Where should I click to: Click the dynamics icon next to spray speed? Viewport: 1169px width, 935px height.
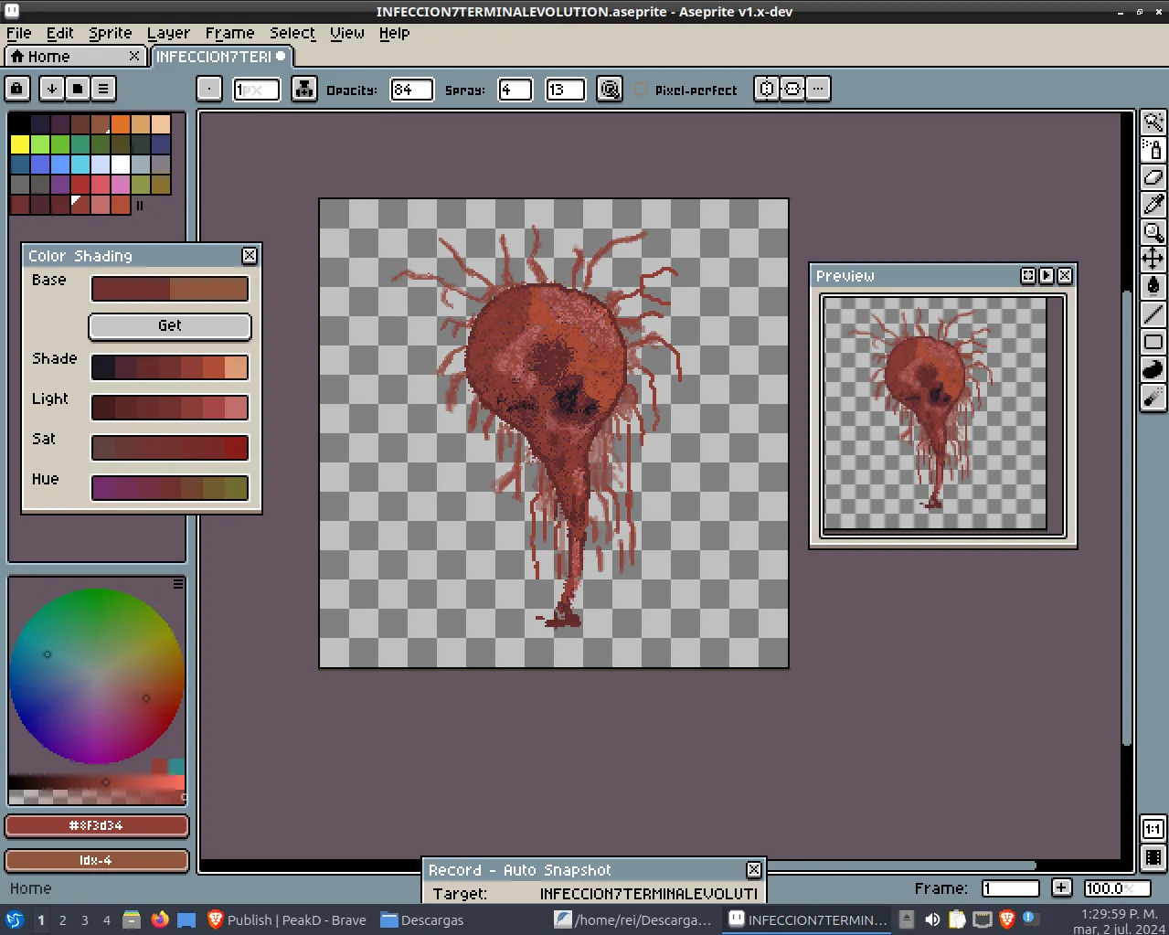(610, 89)
